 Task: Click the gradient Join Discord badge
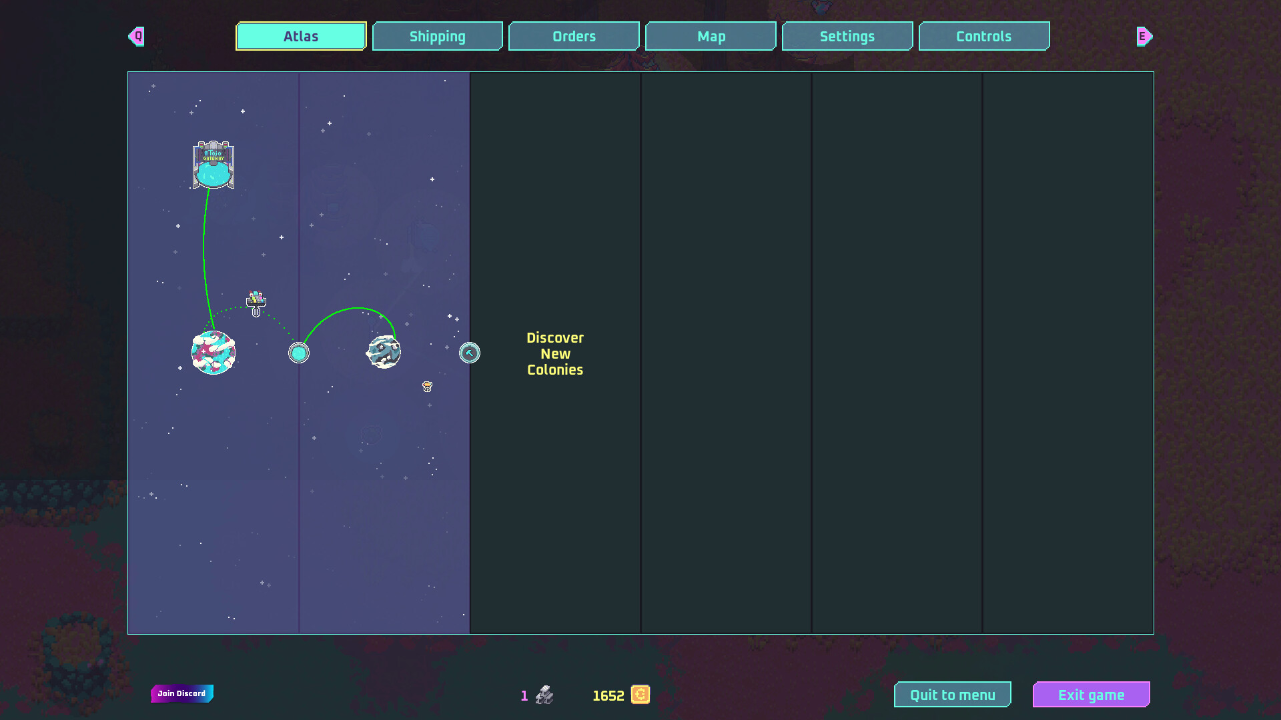click(181, 693)
